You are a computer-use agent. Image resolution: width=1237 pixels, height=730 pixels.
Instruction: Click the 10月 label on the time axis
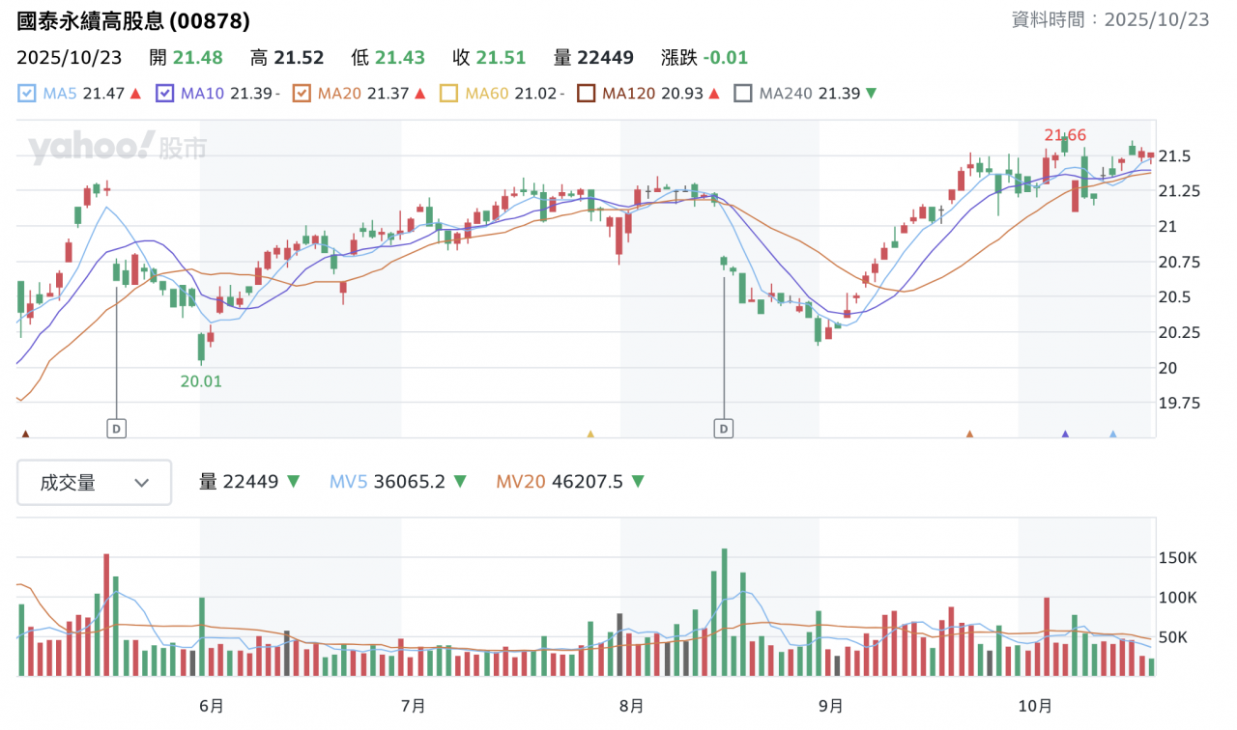1035,706
